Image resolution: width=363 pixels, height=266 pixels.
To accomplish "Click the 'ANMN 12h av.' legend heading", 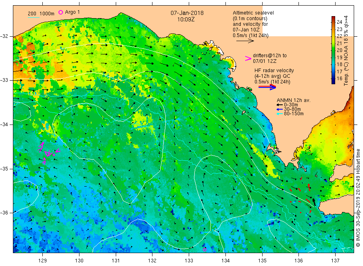I will pyautogui.click(x=294, y=100).
